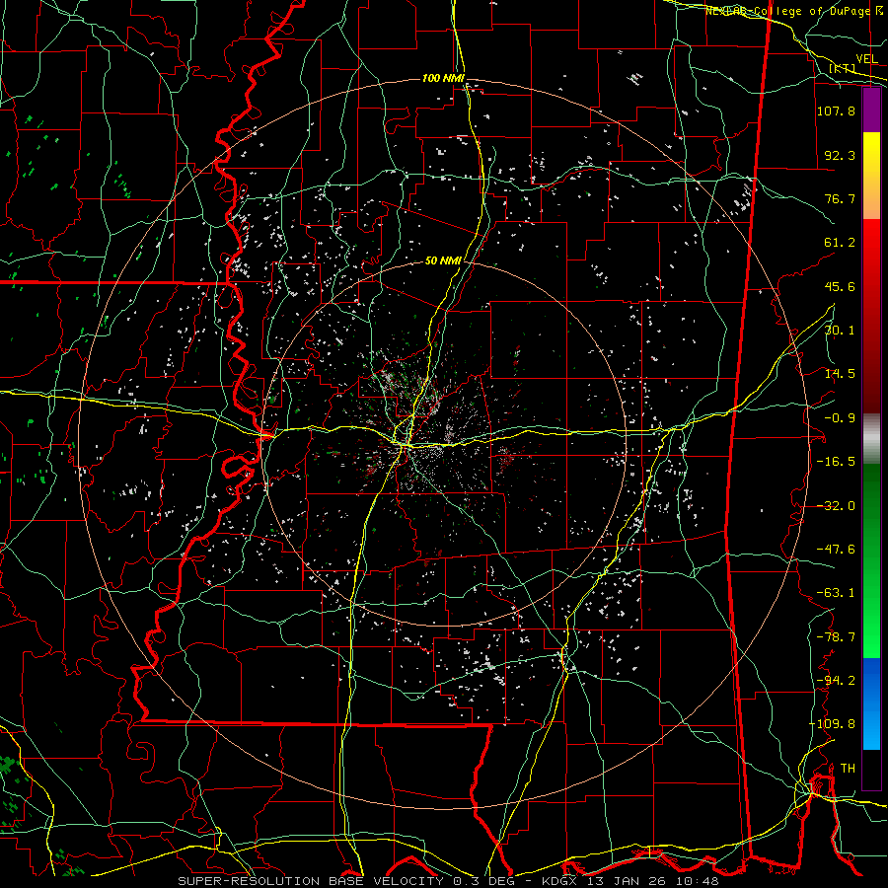Click the TH label beside the color bar
This screenshot has width=888, height=888.
848,769
